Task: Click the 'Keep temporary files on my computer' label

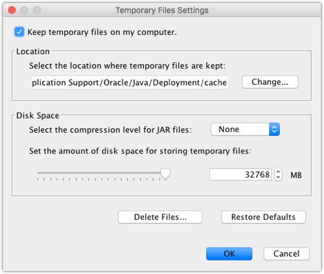Action: 102,32
